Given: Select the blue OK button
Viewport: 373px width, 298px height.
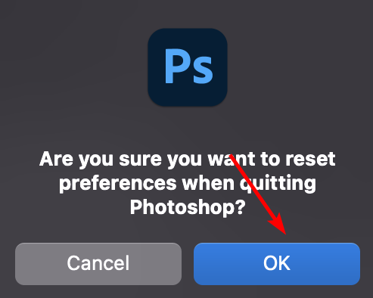Looking at the screenshot, I should tap(277, 264).
